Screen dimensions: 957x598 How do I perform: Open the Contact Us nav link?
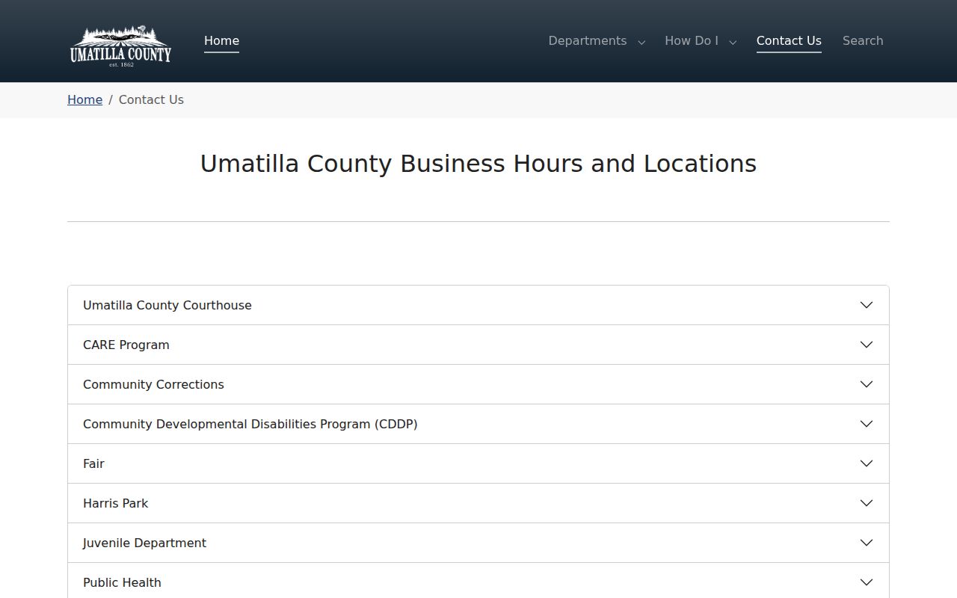(789, 41)
